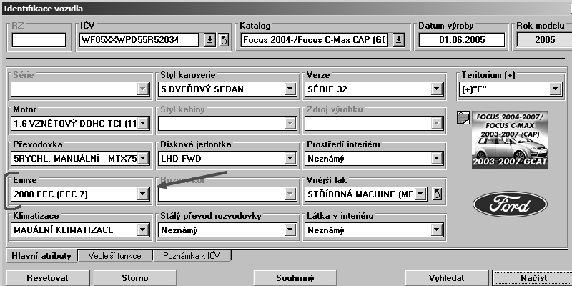The image size is (572, 286).
Task: Click the Katalog download arrow icon
Action: [x=398, y=39]
